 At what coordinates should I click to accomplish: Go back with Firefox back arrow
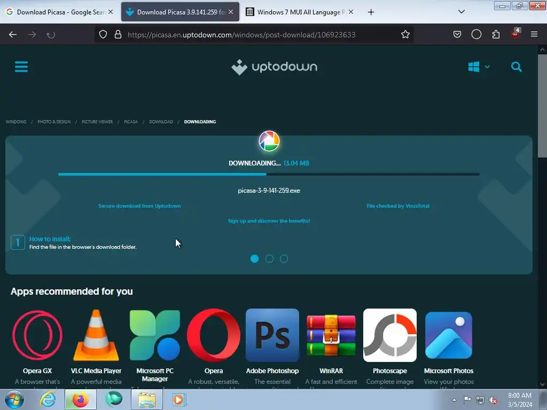[x=13, y=35]
